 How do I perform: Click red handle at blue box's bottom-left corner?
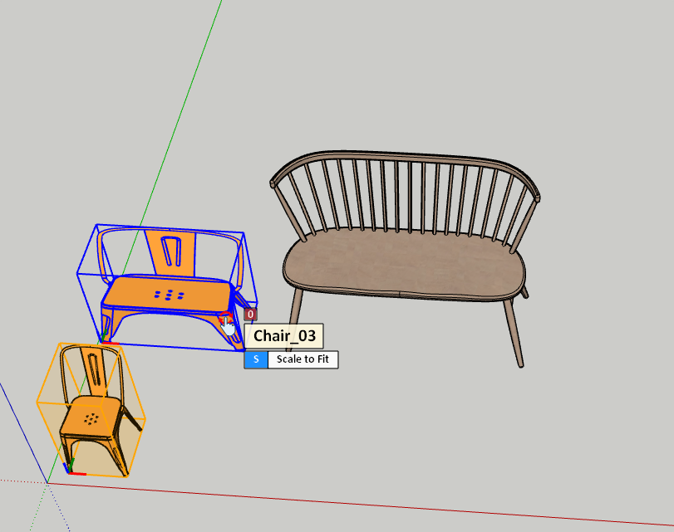pos(110,342)
